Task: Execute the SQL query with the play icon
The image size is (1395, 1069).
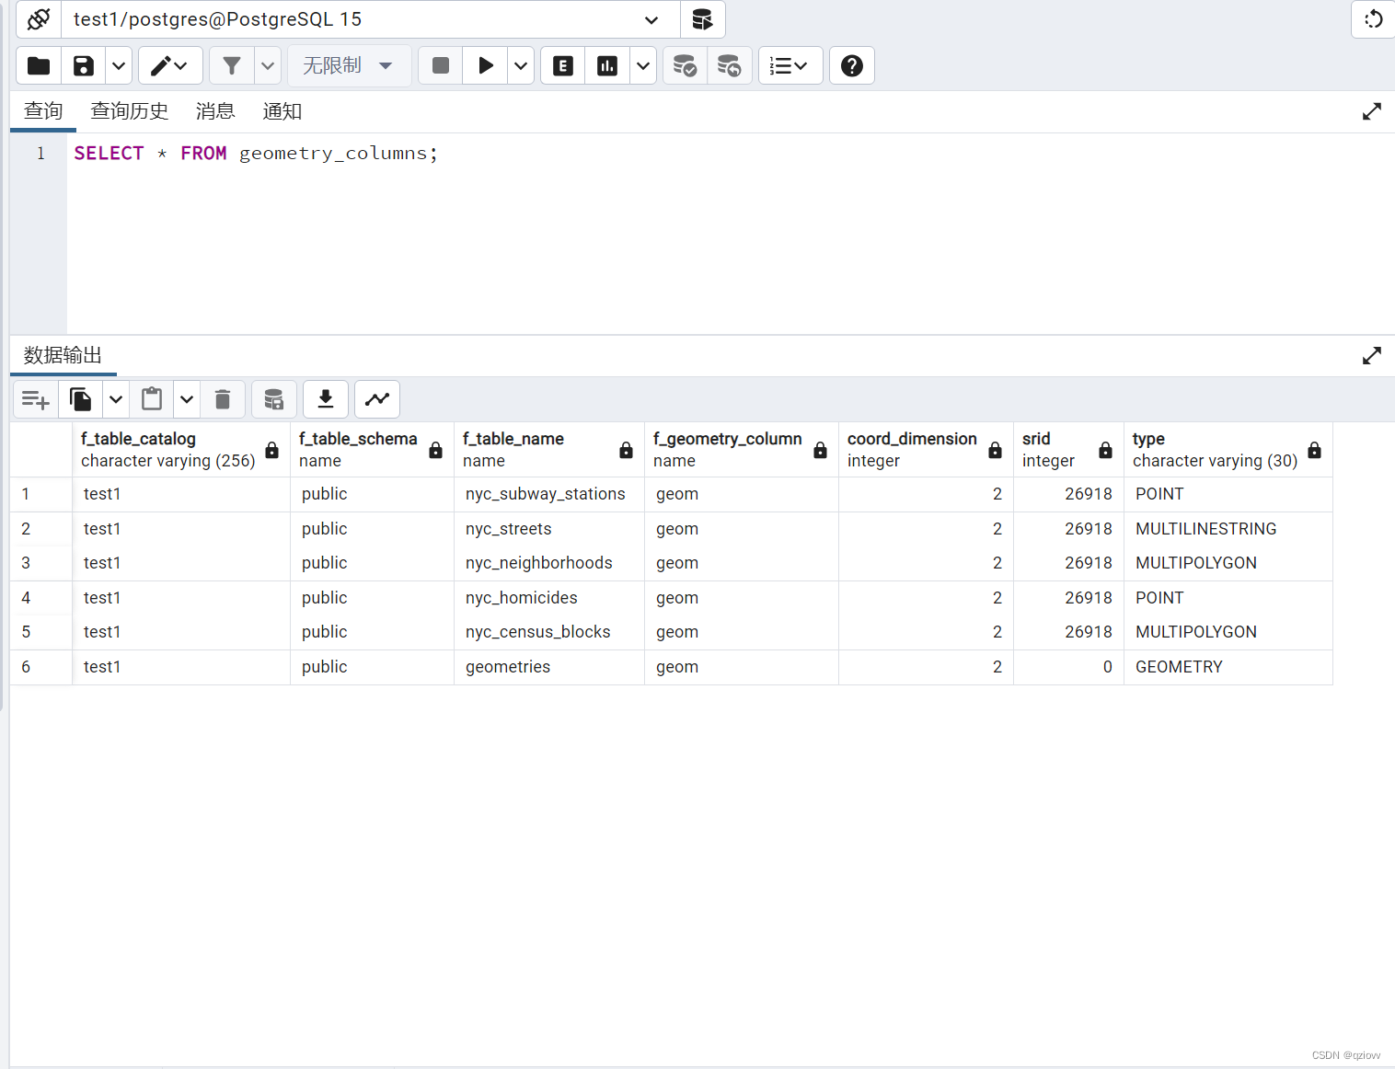Action: point(485,65)
